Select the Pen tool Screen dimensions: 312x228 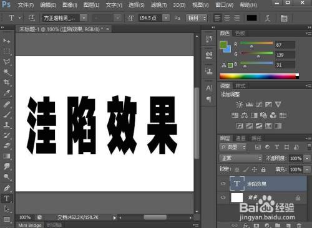coord(7,188)
